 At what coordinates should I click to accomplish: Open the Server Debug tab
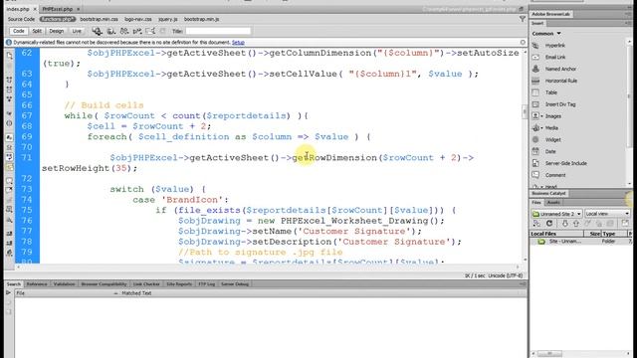click(x=235, y=284)
